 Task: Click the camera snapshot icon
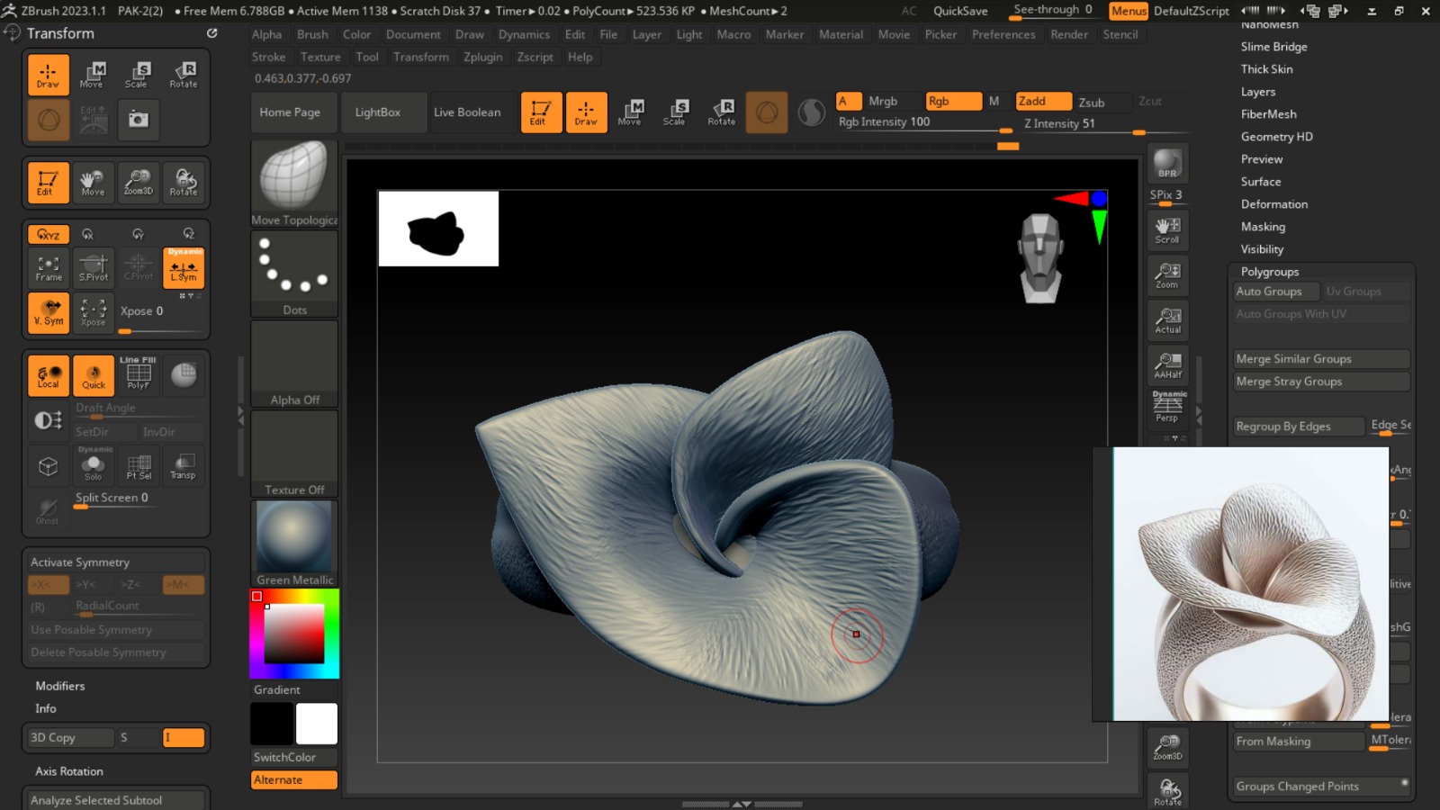[138, 119]
